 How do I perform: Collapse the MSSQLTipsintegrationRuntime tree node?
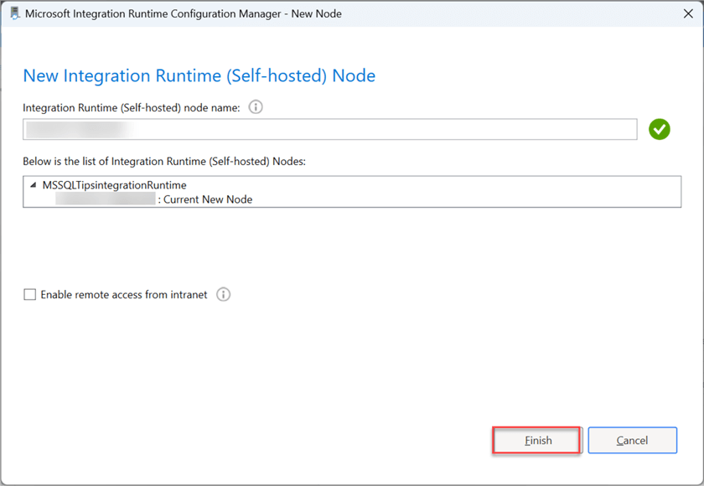33,185
